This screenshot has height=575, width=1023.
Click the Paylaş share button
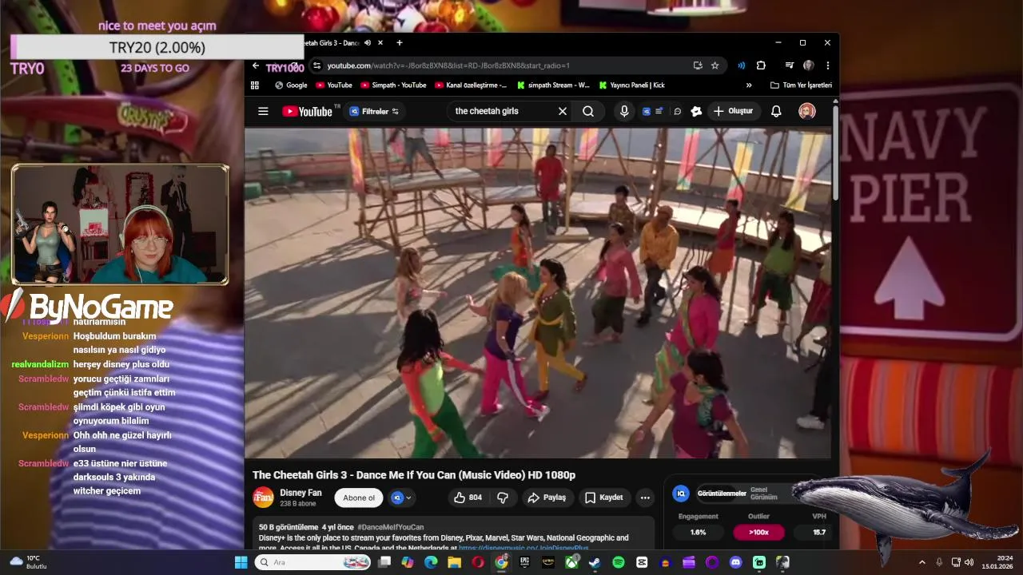[x=547, y=498]
